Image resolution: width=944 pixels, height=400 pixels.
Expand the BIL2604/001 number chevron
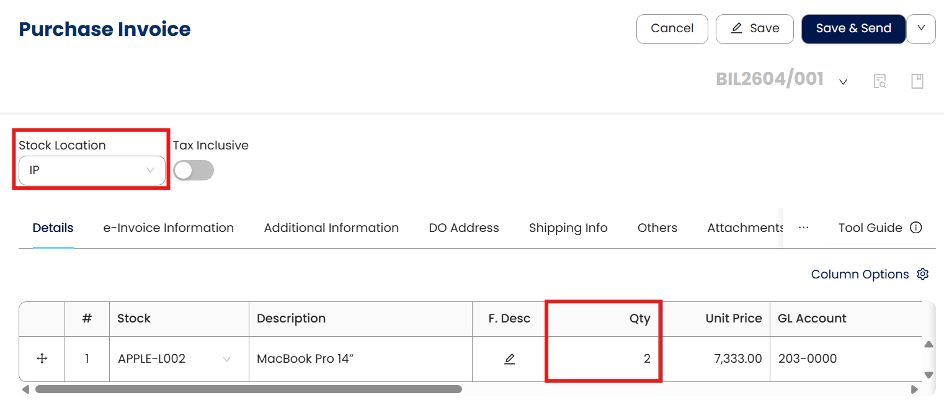tap(843, 82)
